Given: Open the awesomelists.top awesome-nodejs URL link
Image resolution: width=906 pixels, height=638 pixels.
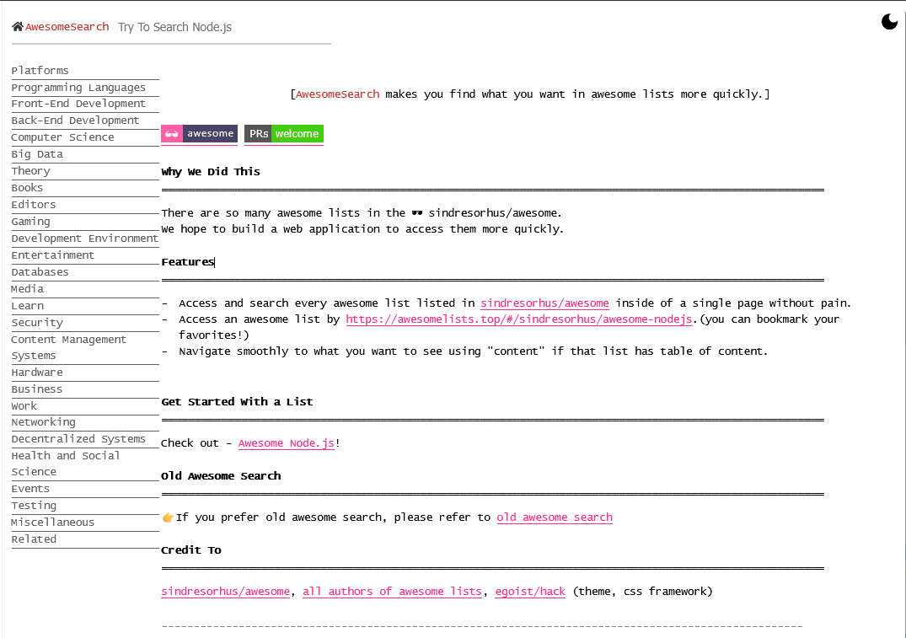Looking at the screenshot, I should [x=519, y=319].
